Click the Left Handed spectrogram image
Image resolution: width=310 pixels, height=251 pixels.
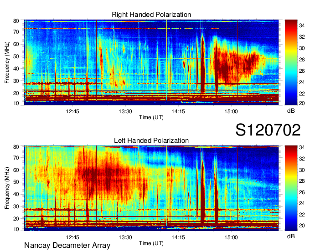click(151, 188)
